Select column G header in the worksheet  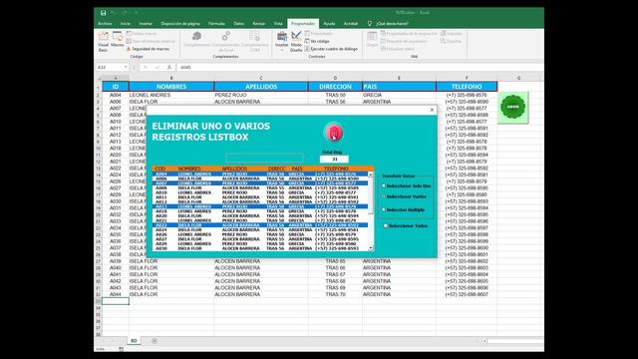(518, 78)
